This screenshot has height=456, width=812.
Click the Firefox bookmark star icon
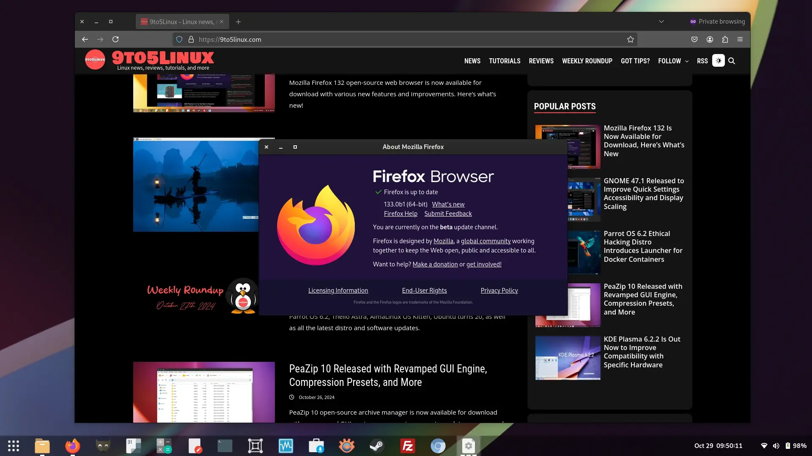pos(631,39)
